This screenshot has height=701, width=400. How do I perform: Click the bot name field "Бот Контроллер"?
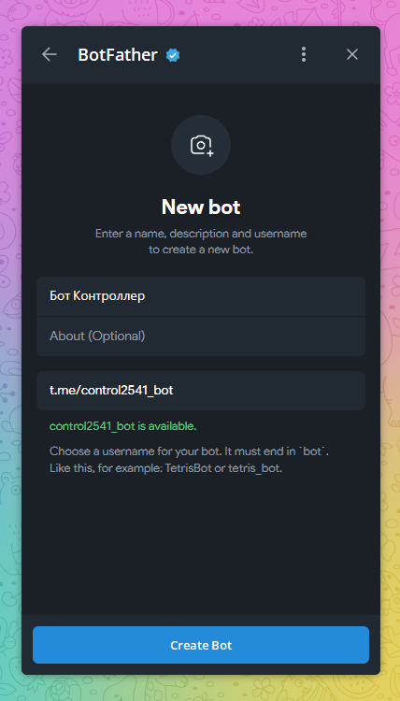[x=201, y=296]
